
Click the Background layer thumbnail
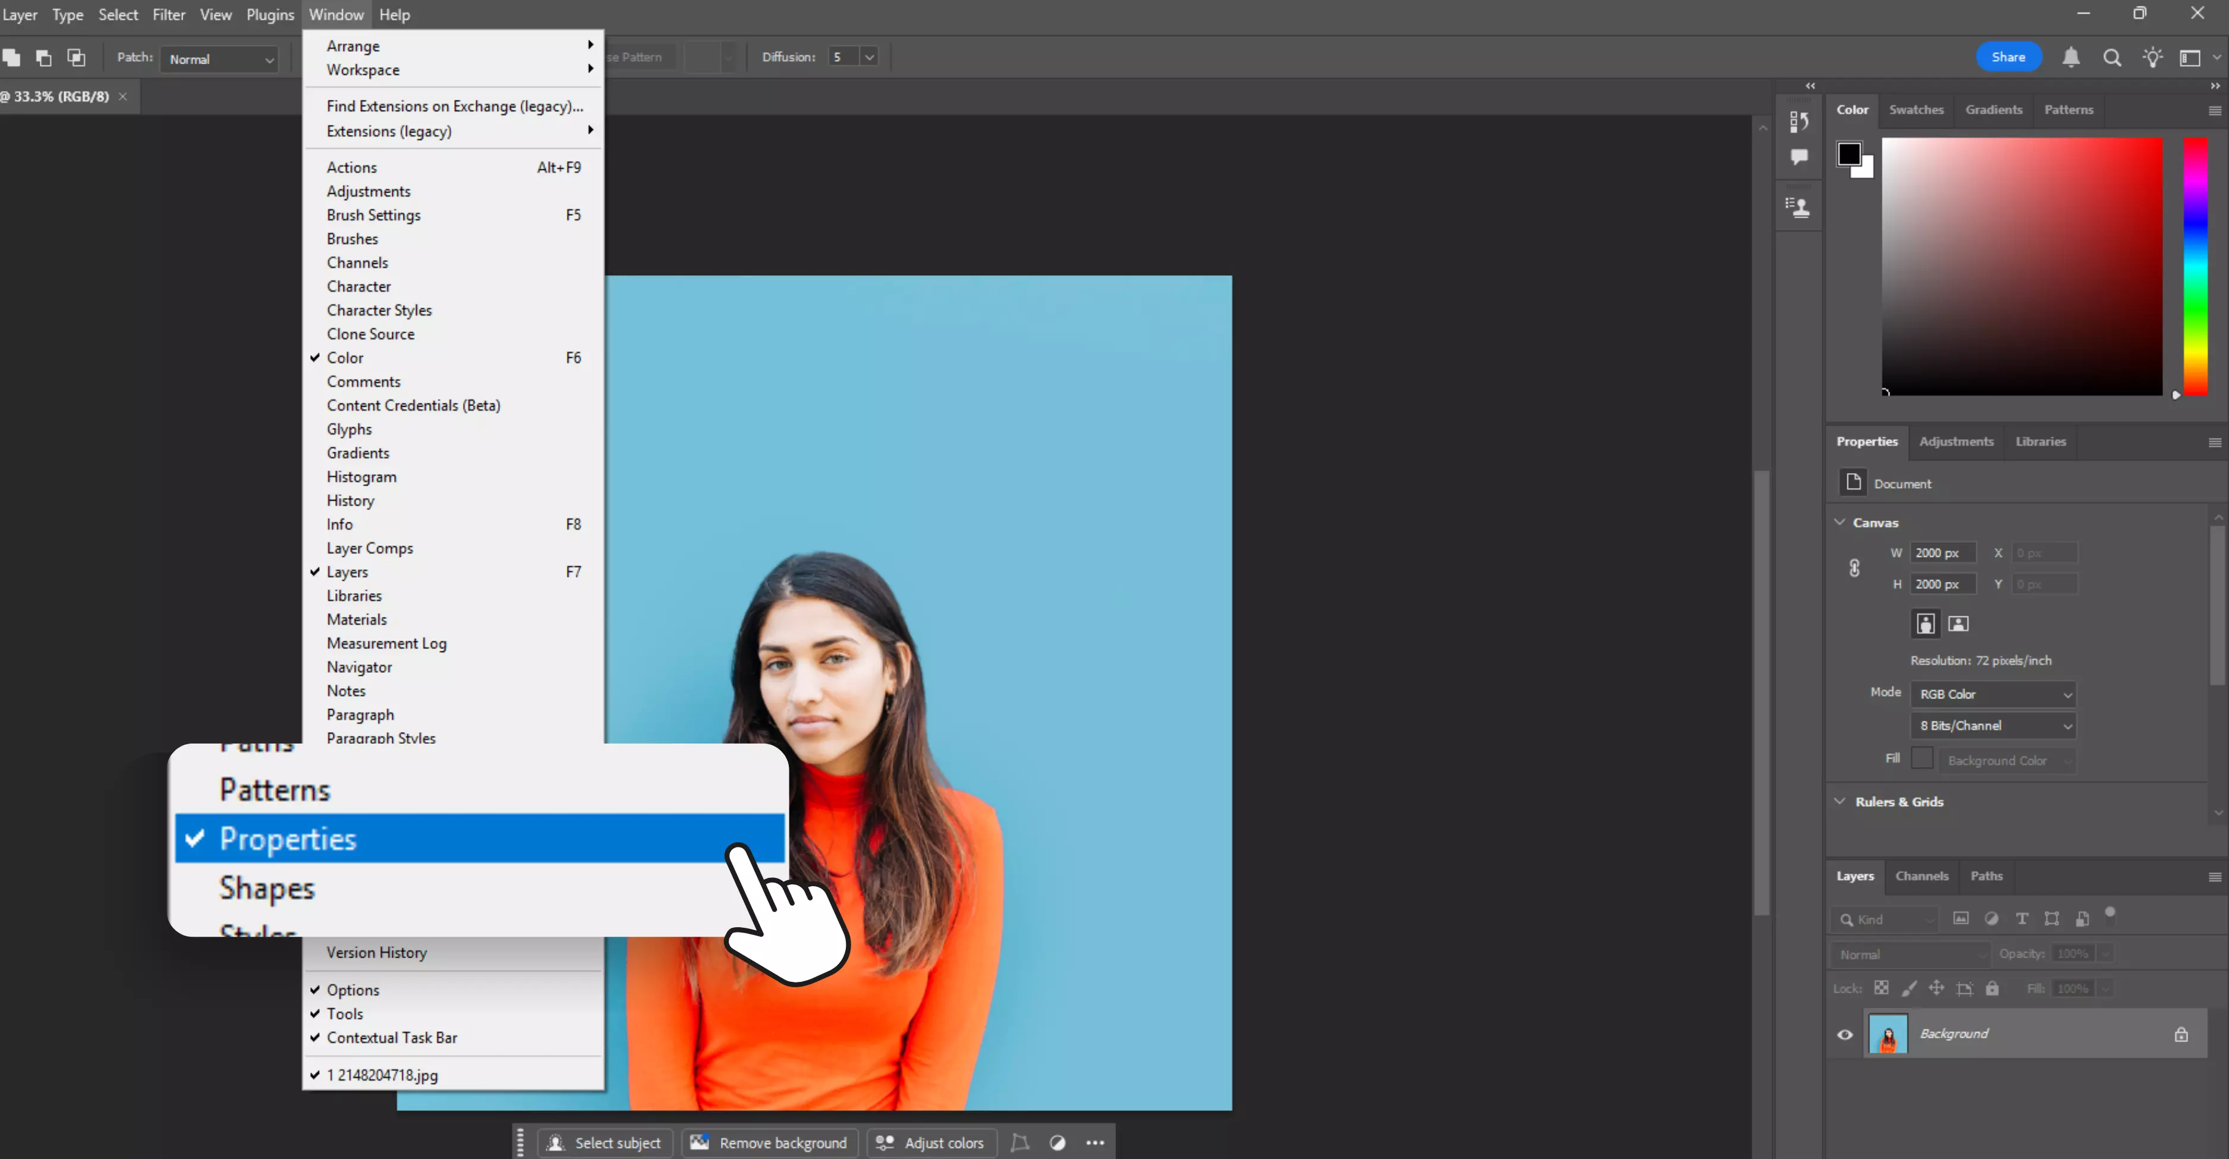point(1889,1034)
